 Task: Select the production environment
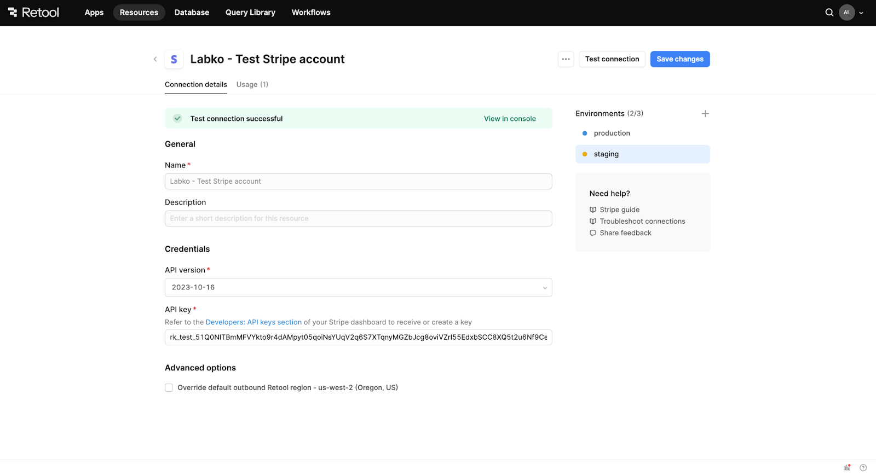click(643, 133)
